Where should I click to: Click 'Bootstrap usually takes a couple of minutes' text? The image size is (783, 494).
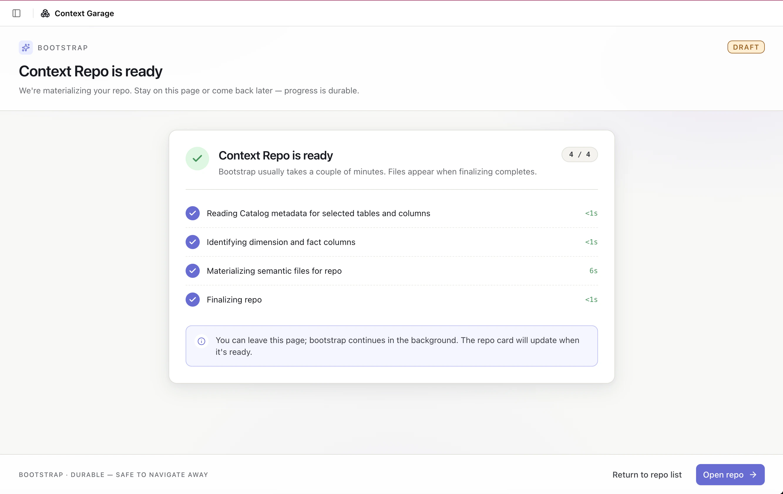[377, 172]
